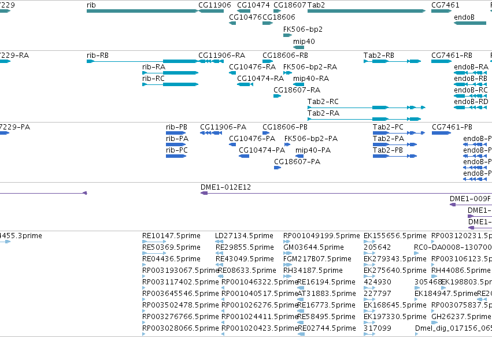Select the Tab2 gene bar
This screenshot has width=492, height=337.
coord(367,11)
